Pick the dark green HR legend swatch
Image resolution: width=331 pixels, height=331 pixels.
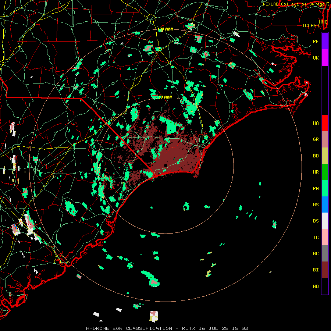(325, 172)
